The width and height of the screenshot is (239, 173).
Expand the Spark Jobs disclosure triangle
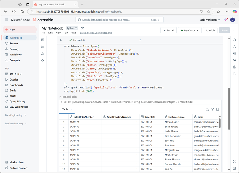(60, 97)
